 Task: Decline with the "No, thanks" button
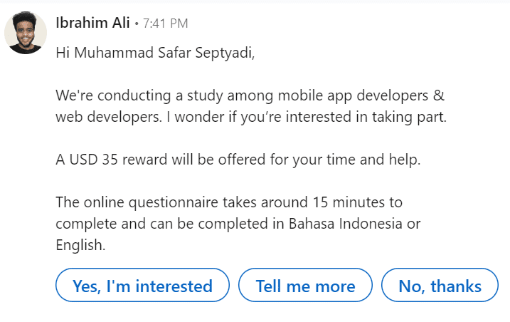440,286
